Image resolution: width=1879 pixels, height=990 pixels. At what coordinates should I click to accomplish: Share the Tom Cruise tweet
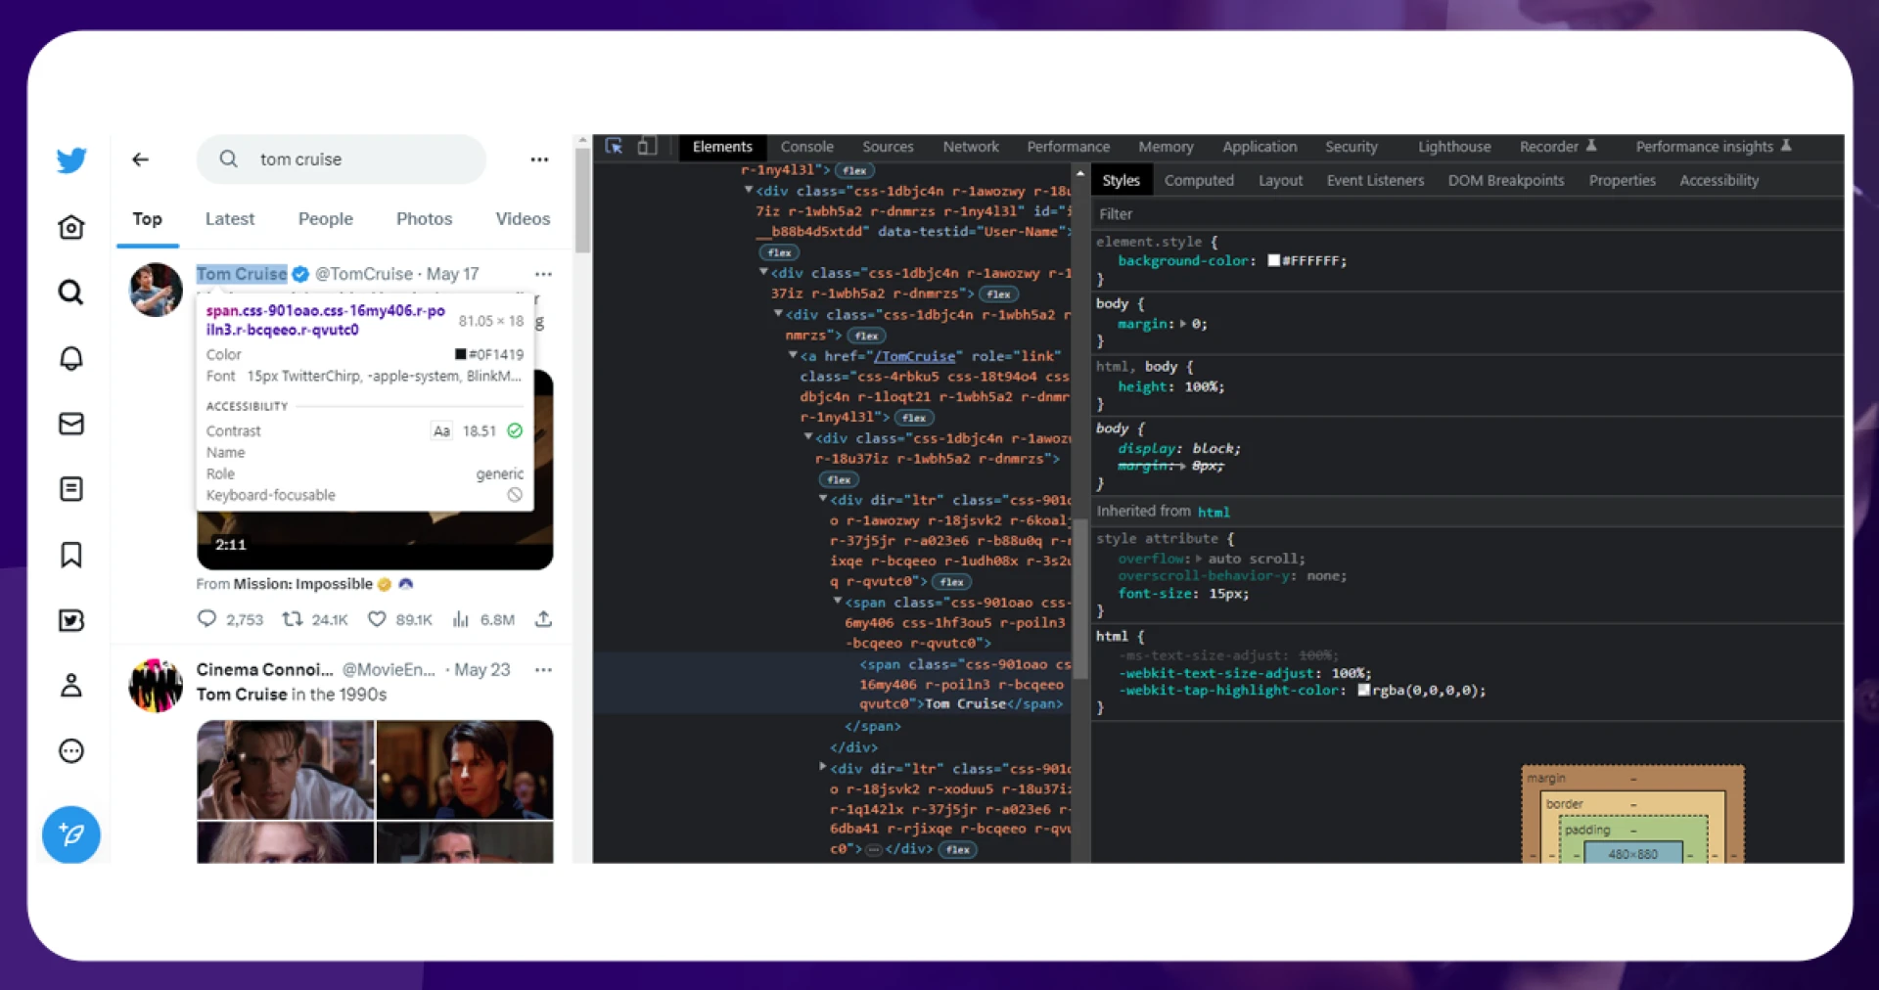point(544,619)
